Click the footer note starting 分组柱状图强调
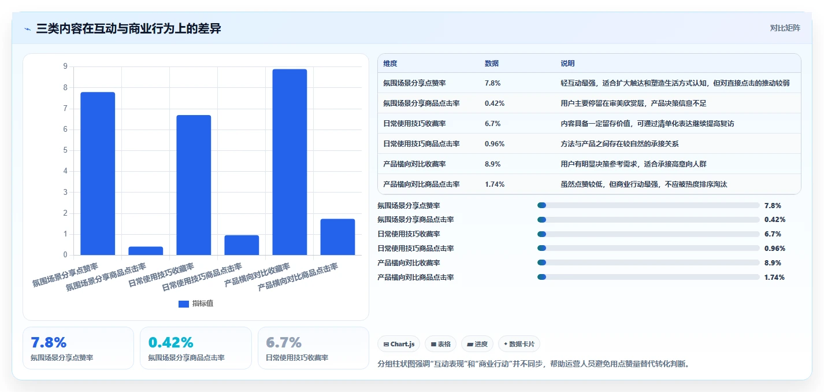The image size is (824, 392). tap(533, 364)
